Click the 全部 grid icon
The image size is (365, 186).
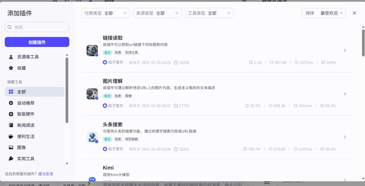[x=11, y=91]
